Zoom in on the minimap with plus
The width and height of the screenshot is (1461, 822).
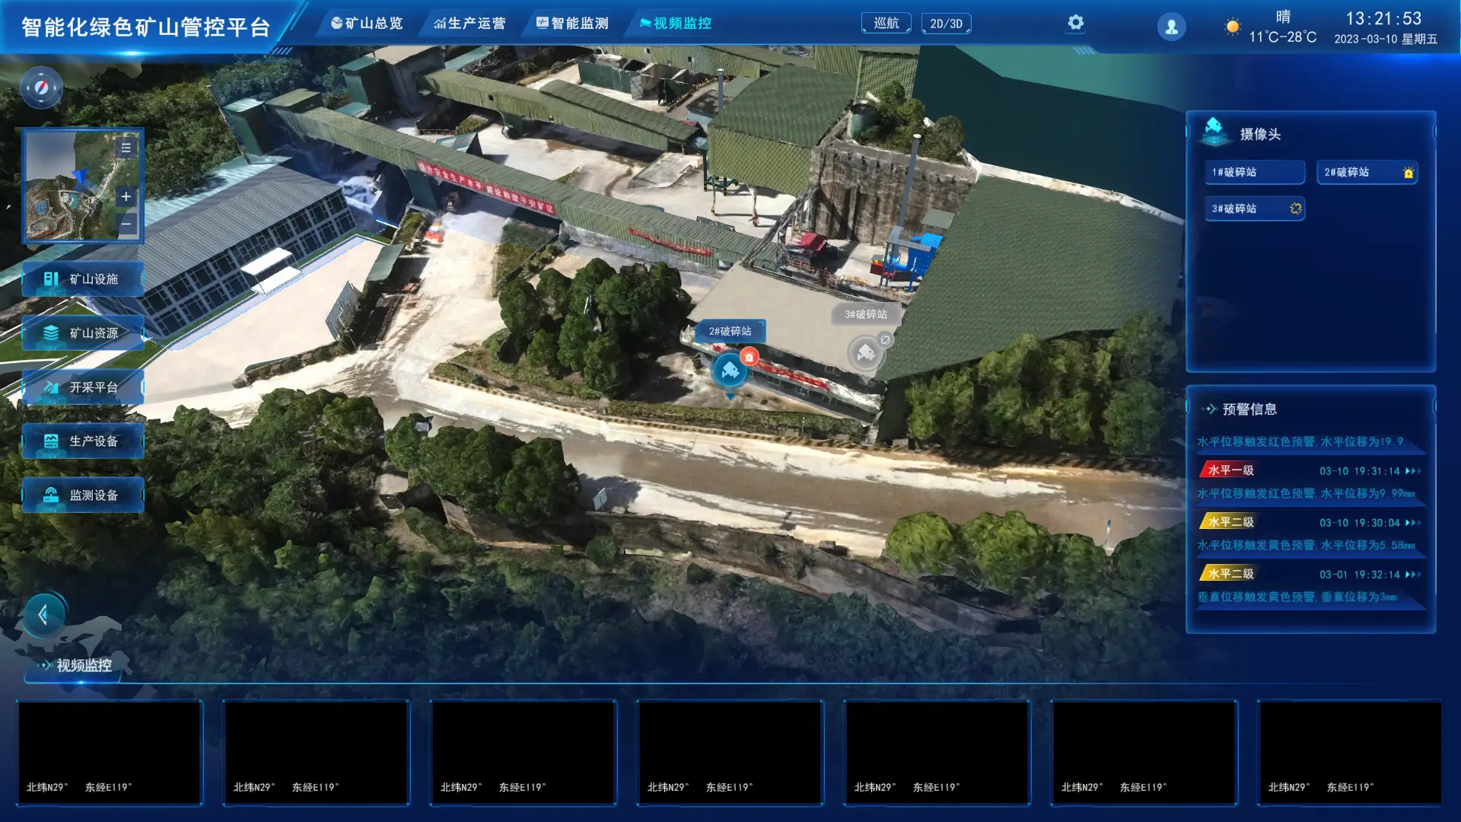126,196
